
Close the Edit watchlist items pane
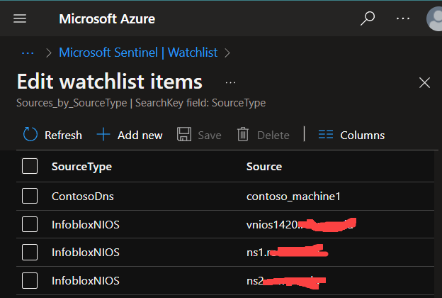coord(424,82)
